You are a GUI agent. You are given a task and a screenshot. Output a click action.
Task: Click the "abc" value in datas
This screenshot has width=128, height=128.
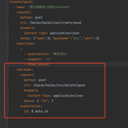click(76, 38)
